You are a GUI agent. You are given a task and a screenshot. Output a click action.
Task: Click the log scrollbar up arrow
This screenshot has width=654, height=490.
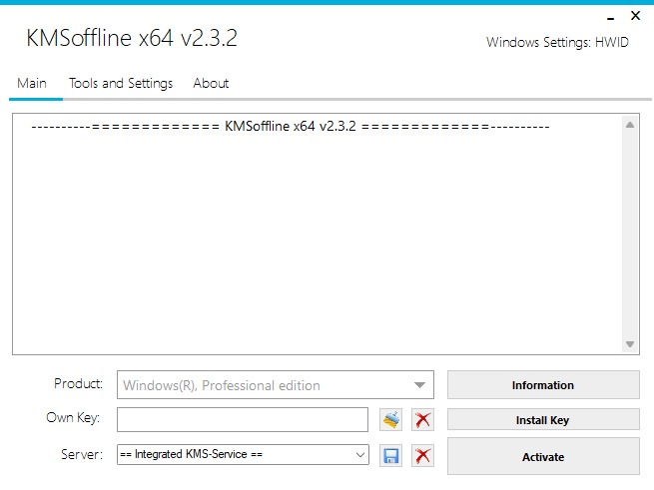pyautogui.click(x=630, y=125)
